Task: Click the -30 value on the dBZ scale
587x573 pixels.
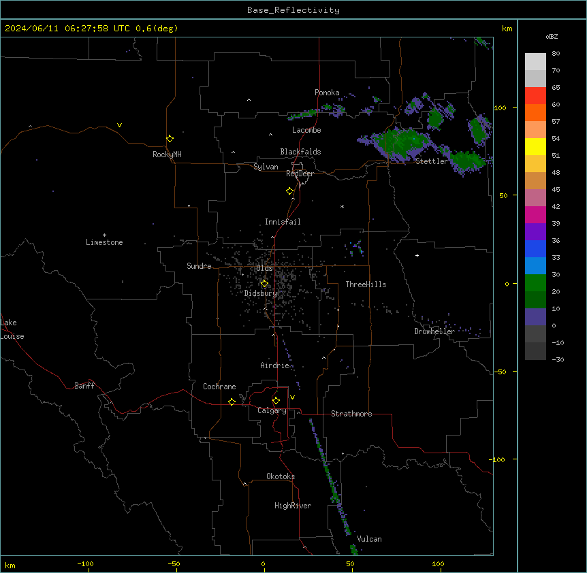Action: (x=558, y=359)
